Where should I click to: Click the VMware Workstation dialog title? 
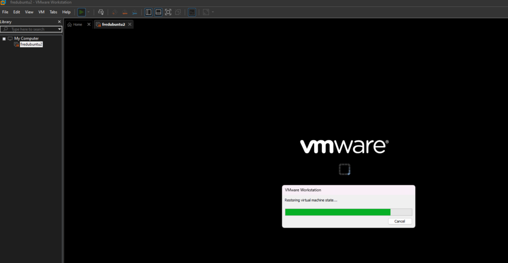point(303,190)
